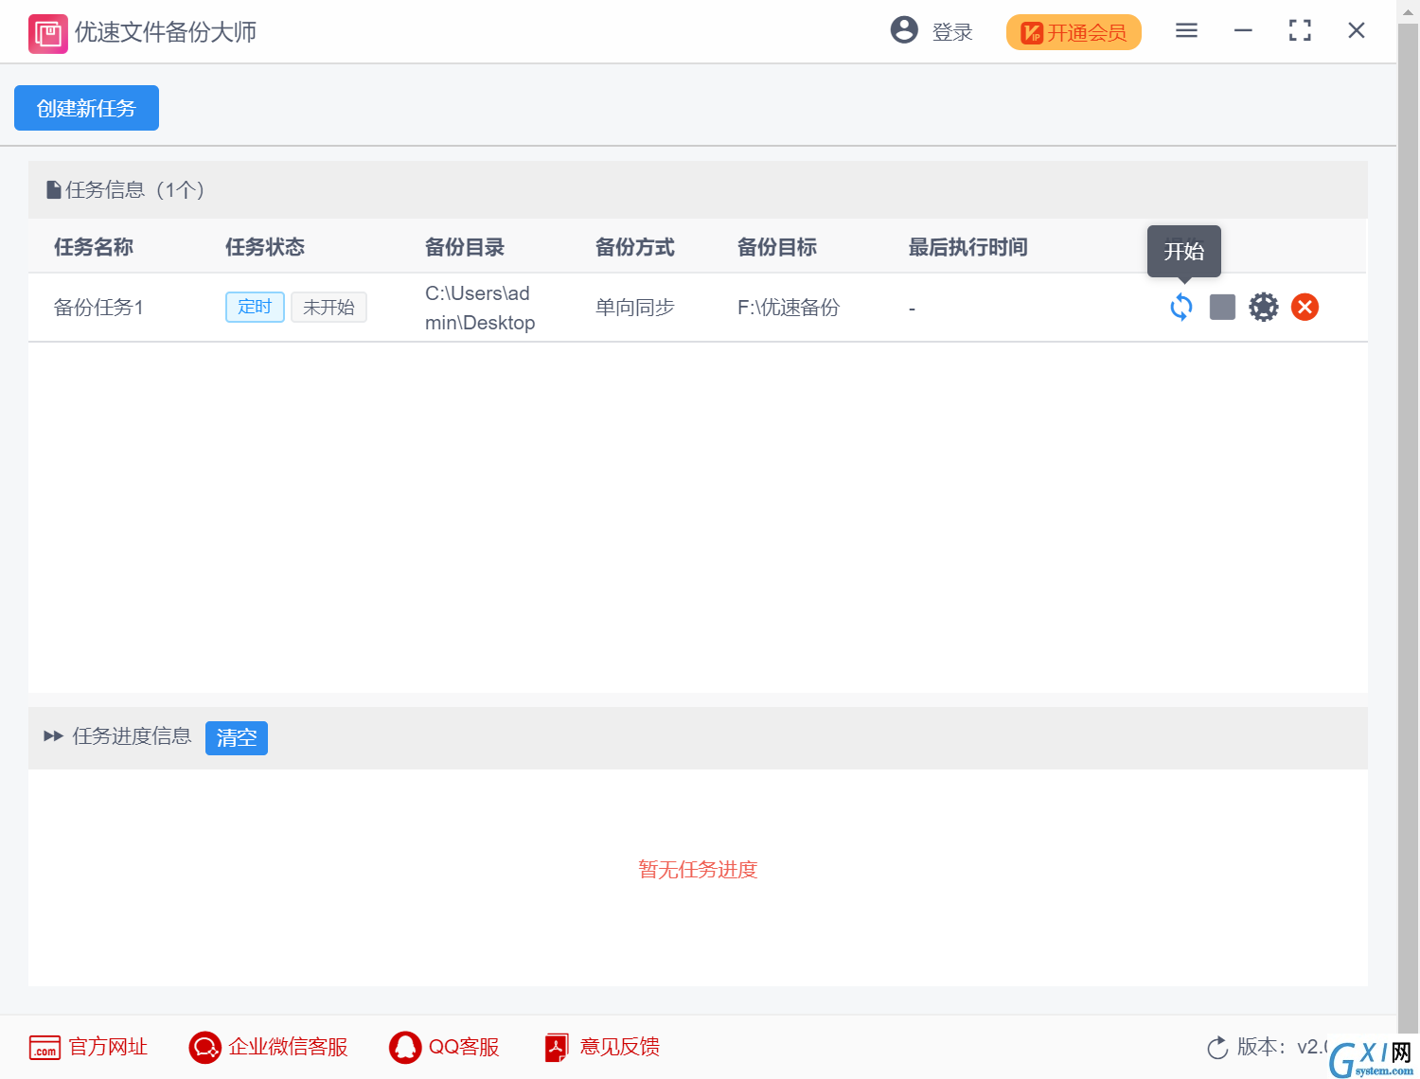Click the 备份目录 column header
Screen dimensions: 1420x1079
point(465,247)
